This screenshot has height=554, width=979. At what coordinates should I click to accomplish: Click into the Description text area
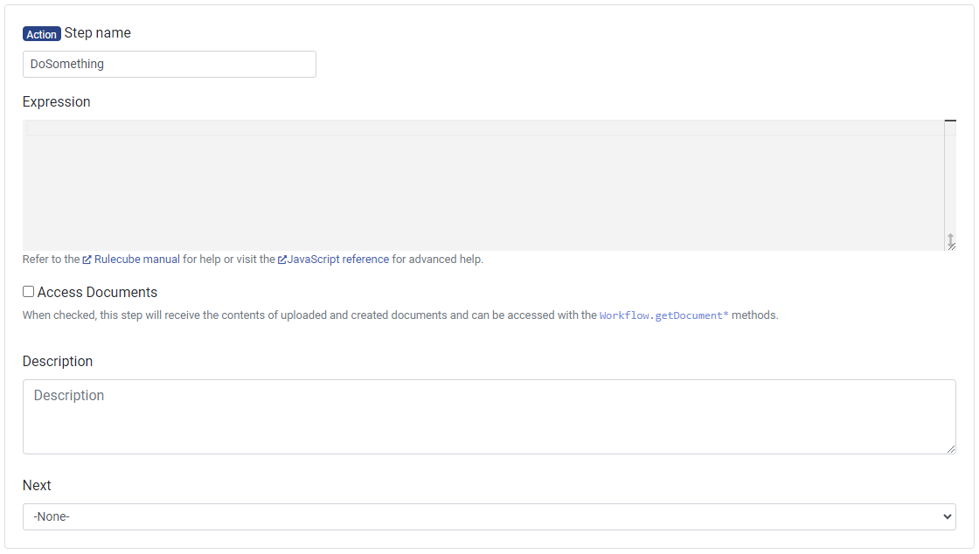pos(488,417)
